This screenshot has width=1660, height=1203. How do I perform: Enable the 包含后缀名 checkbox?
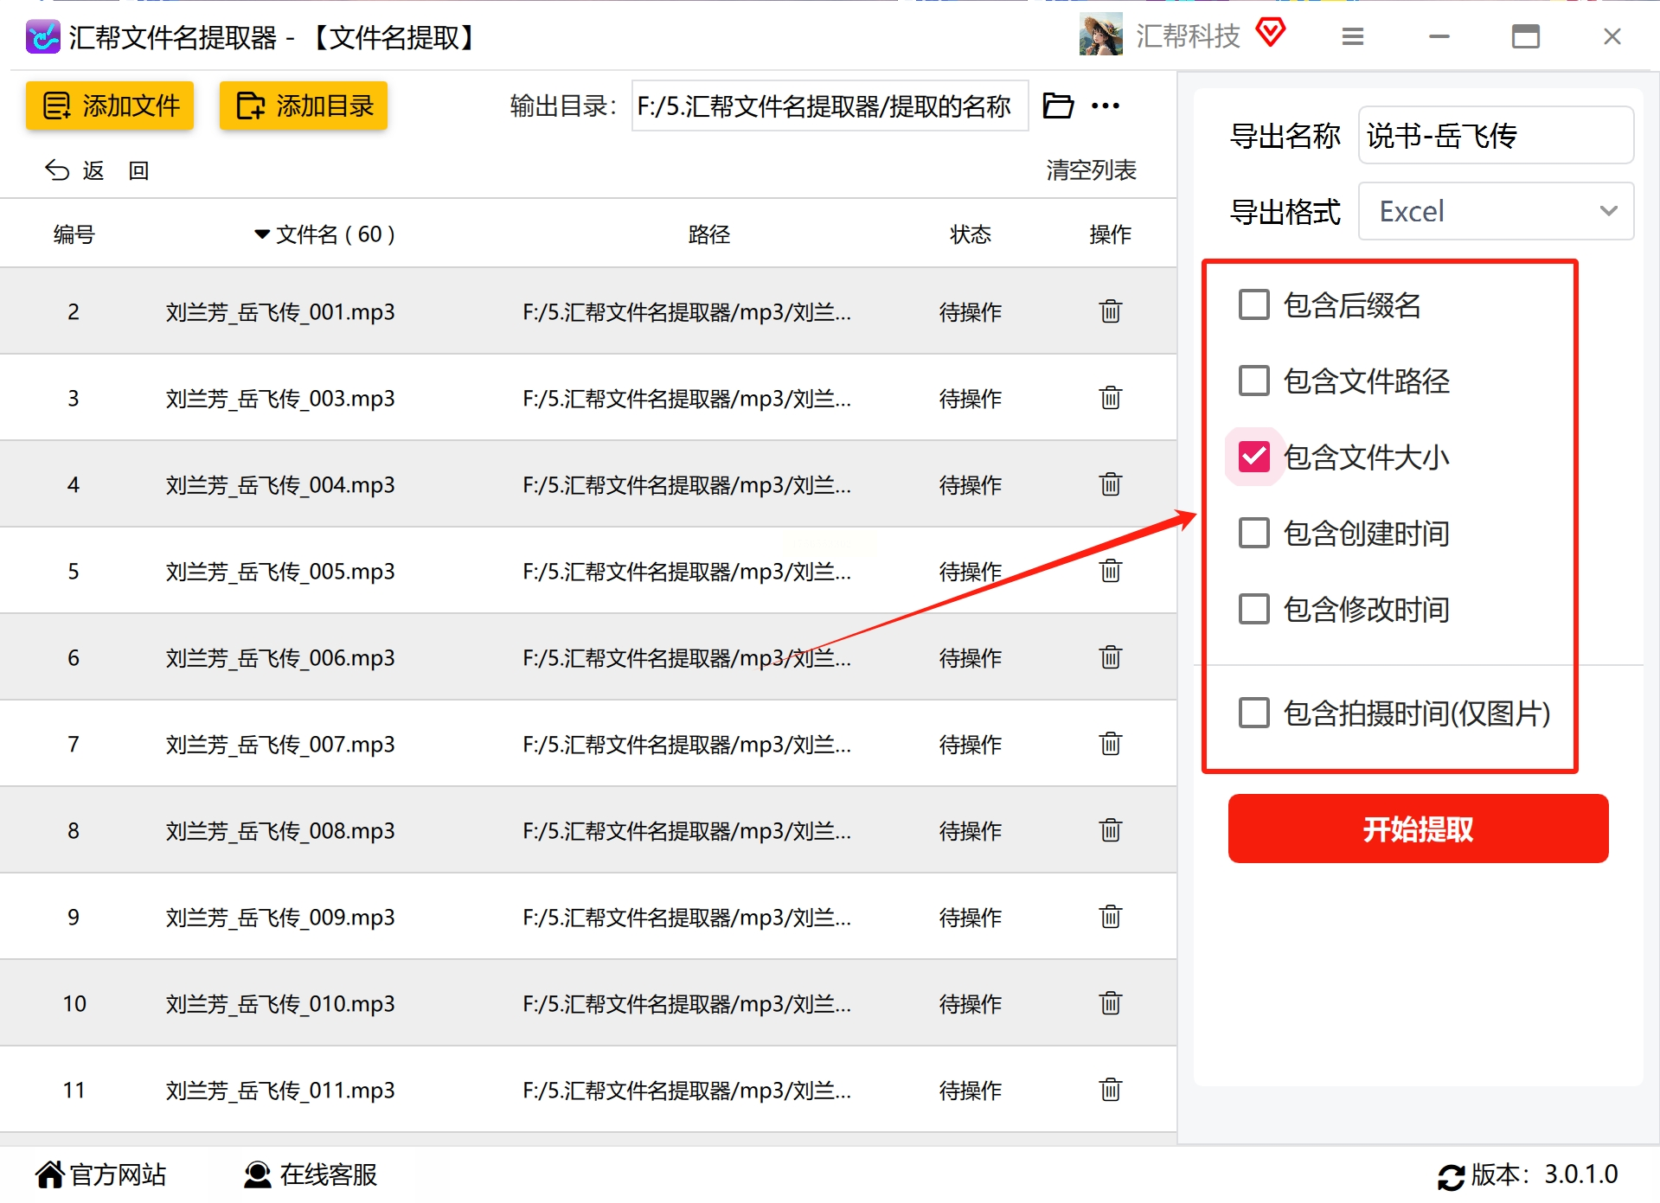click(1253, 304)
